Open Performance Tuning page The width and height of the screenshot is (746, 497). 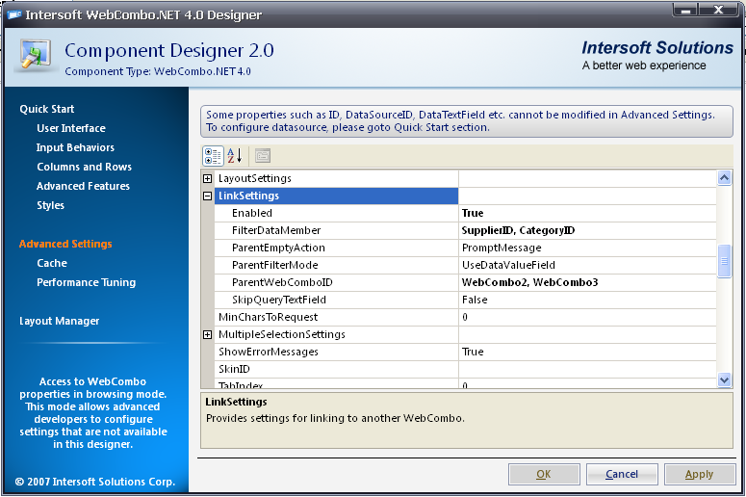pyautogui.click(x=86, y=282)
